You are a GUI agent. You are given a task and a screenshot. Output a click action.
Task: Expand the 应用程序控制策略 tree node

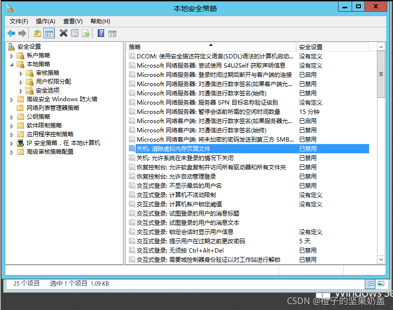pyautogui.click(x=12, y=135)
